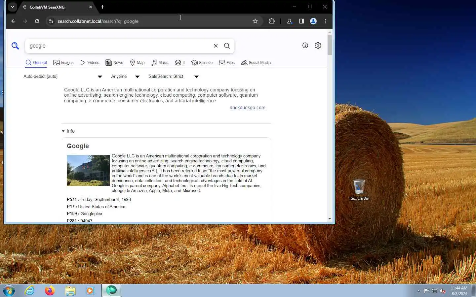Open Windows Explorer folder on taskbar

click(70, 291)
